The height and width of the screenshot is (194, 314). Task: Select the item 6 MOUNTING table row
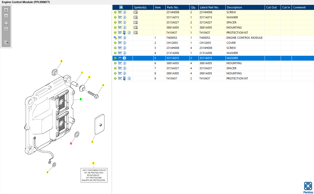[213, 63]
